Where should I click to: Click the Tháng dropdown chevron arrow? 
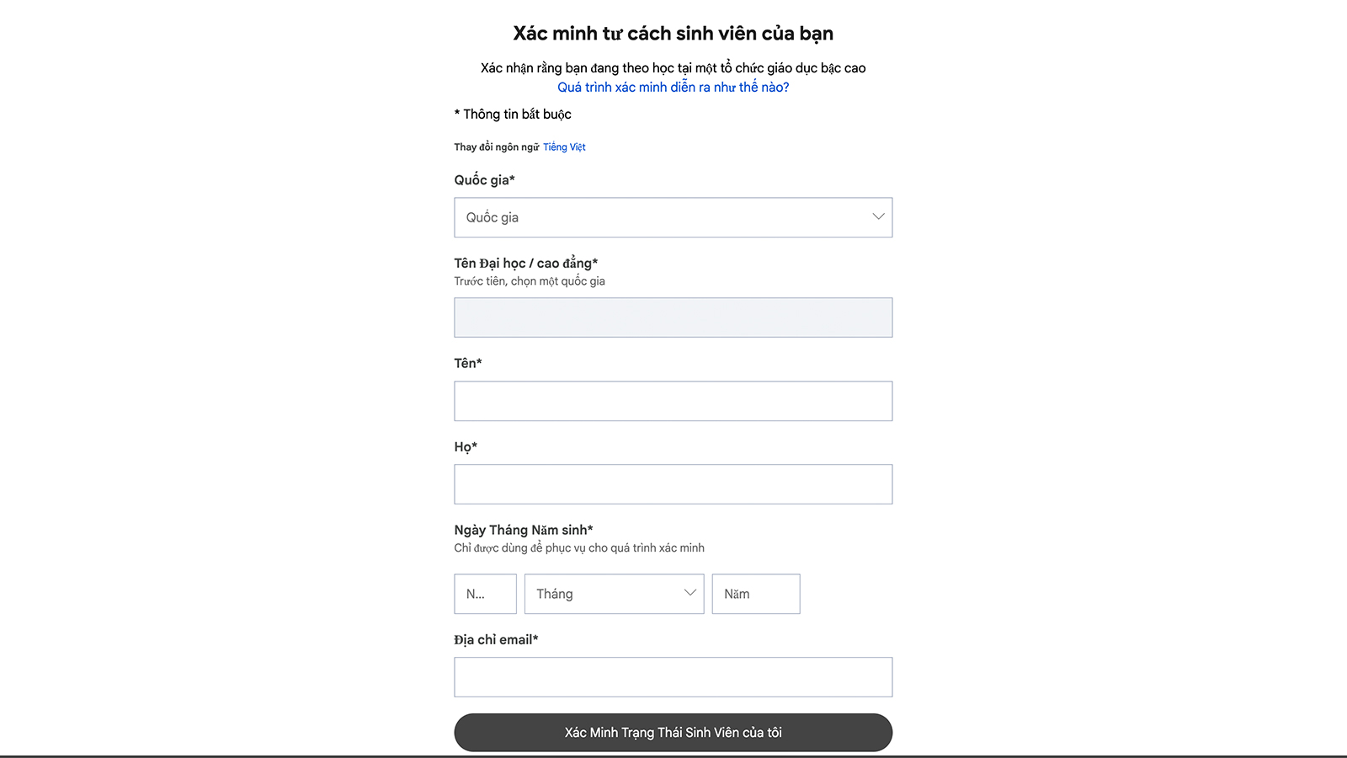point(690,593)
